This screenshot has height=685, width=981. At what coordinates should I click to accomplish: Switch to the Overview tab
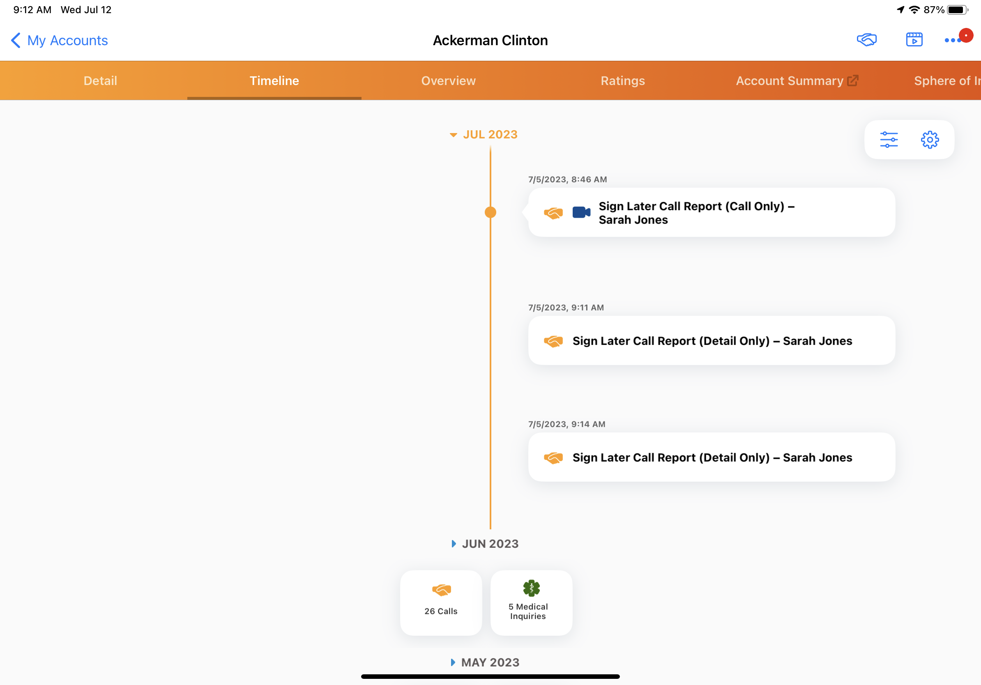pyautogui.click(x=448, y=81)
